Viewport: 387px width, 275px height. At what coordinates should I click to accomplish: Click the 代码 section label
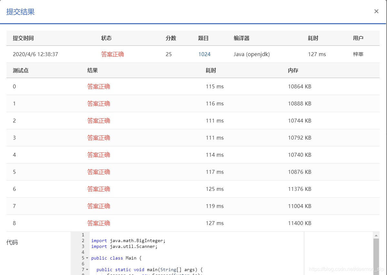[x=12, y=242]
